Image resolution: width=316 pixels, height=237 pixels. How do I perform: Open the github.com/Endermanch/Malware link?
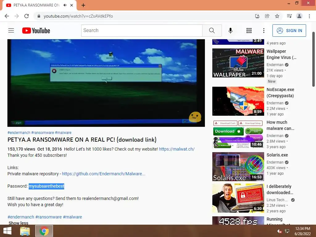click(104, 174)
